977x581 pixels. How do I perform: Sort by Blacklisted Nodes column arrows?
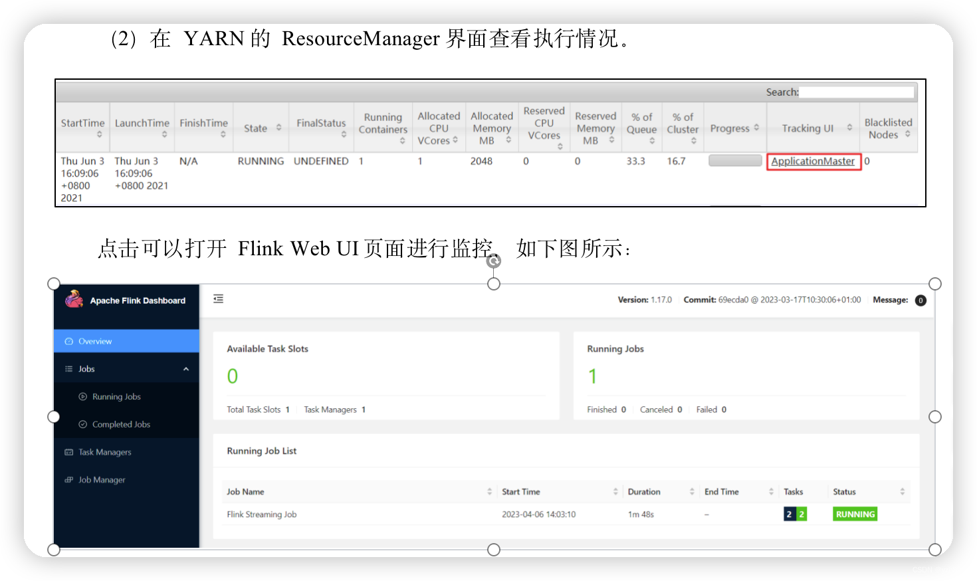908,134
